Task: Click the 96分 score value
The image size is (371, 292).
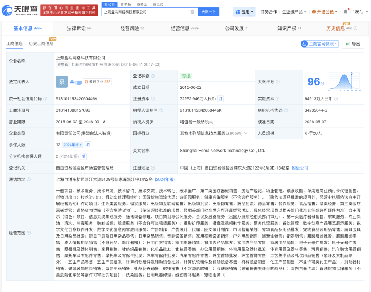Action: tap(316, 82)
